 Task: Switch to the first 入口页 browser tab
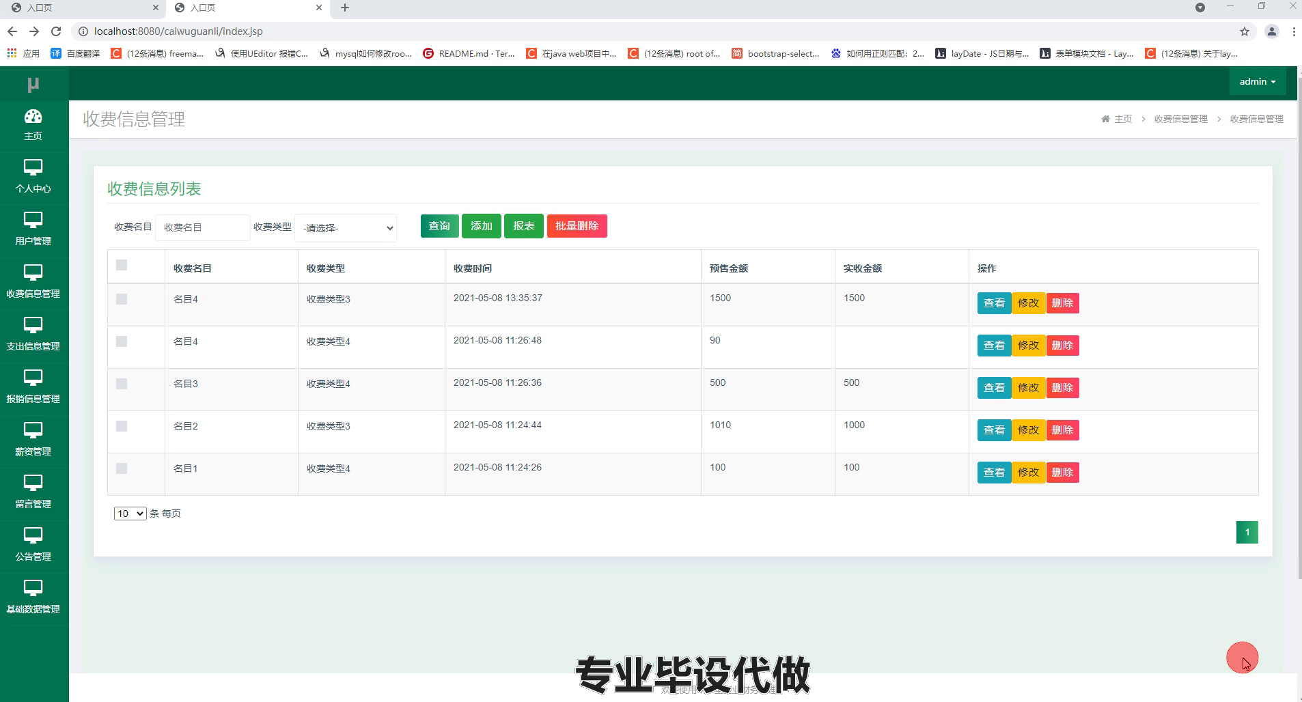click(x=82, y=8)
